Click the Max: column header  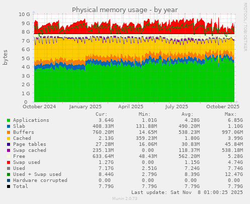point(231,114)
